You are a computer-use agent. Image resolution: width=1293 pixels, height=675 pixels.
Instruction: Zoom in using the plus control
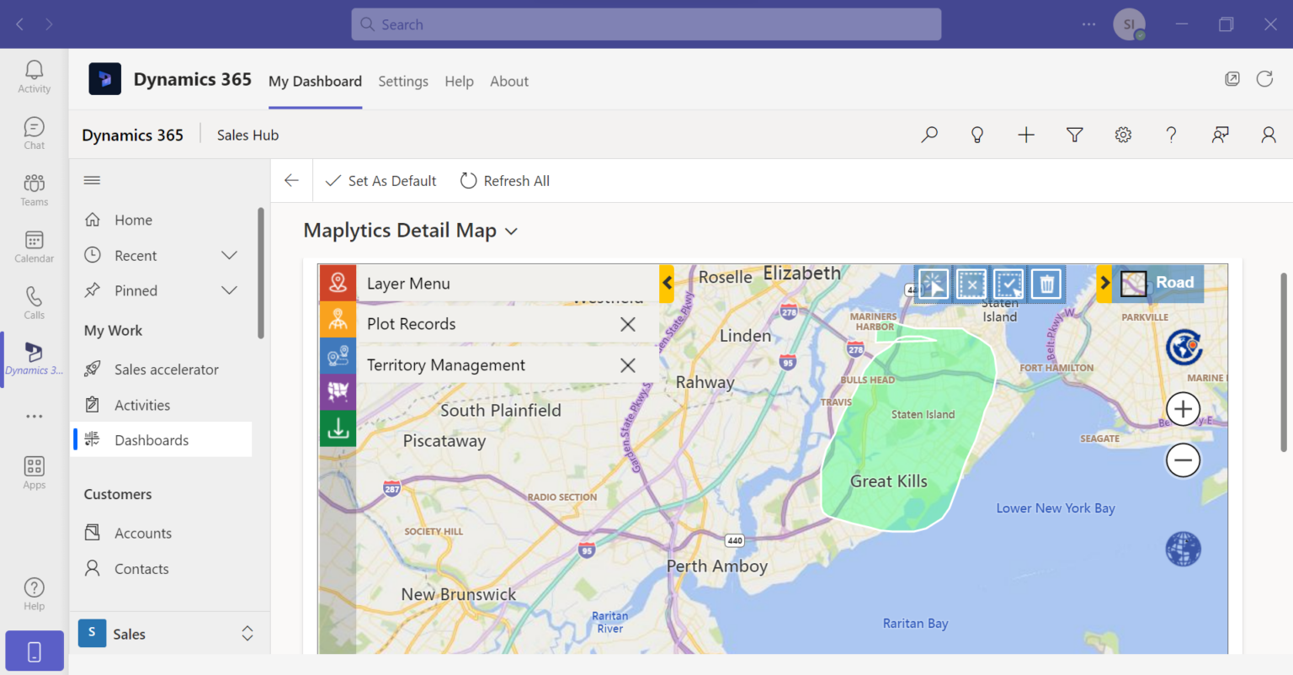(x=1183, y=409)
